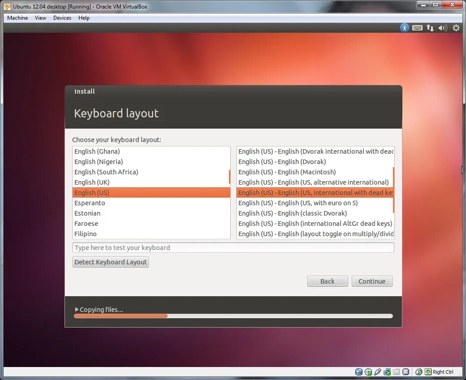The height and width of the screenshot is (380, 466).
Task: Click the virtualization CPU status icon
Action: click(x=406, y=371)
